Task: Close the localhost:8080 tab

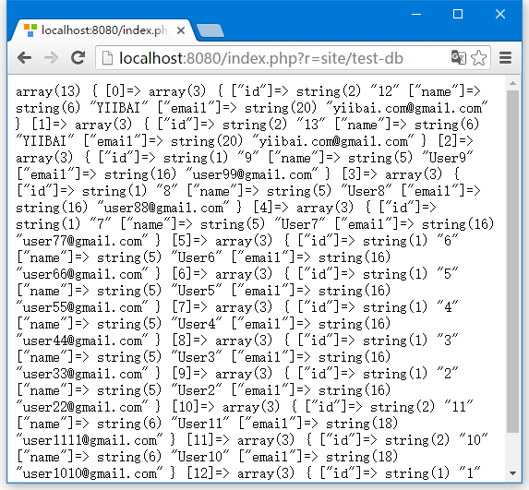Action: pos(181,30)
